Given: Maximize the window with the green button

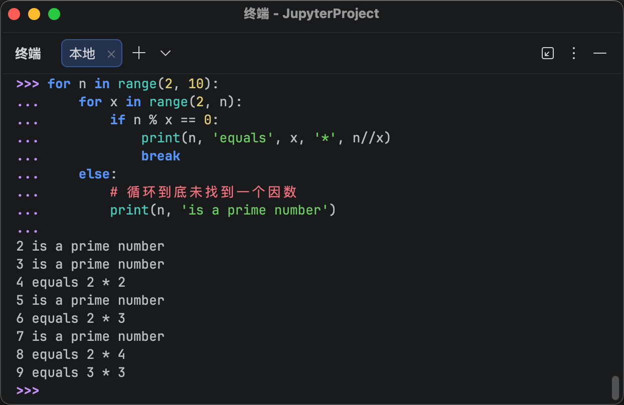Looking at the screenshot, I should coord(54,14).
